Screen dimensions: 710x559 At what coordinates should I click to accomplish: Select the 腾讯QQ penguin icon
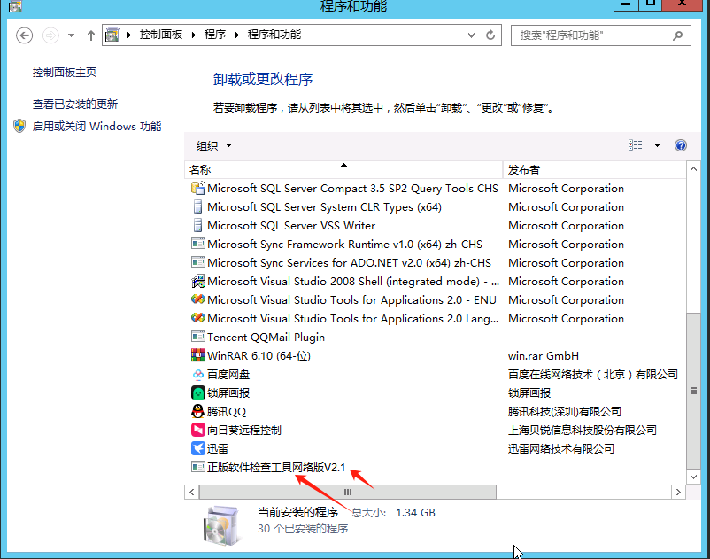click(198, 411)
